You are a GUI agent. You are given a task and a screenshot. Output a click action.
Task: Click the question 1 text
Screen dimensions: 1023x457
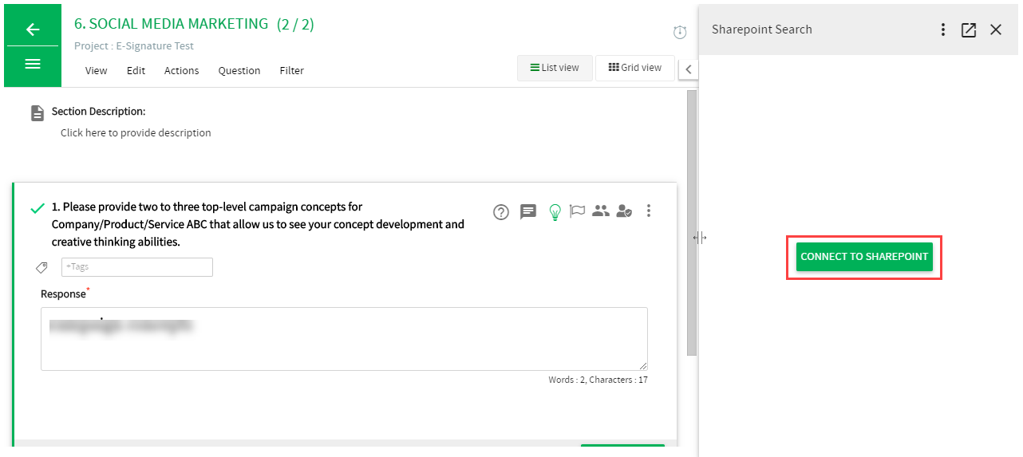[258, 224]
